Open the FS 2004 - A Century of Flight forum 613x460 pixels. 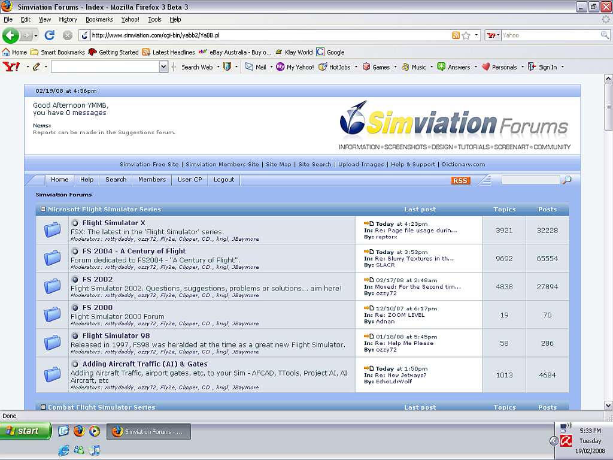pos(134,251)
